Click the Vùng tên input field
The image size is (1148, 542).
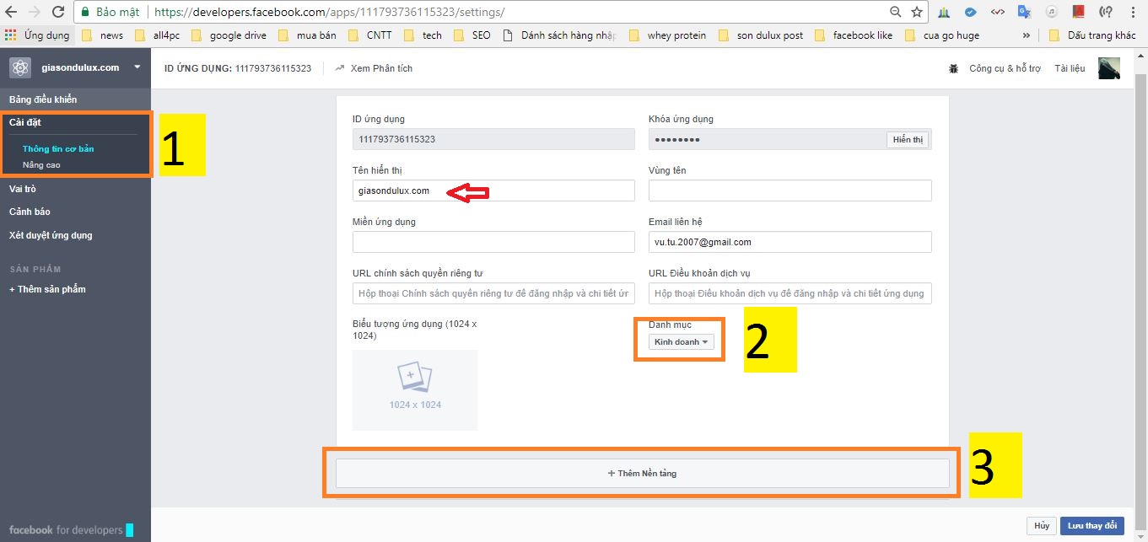point(790,191)
